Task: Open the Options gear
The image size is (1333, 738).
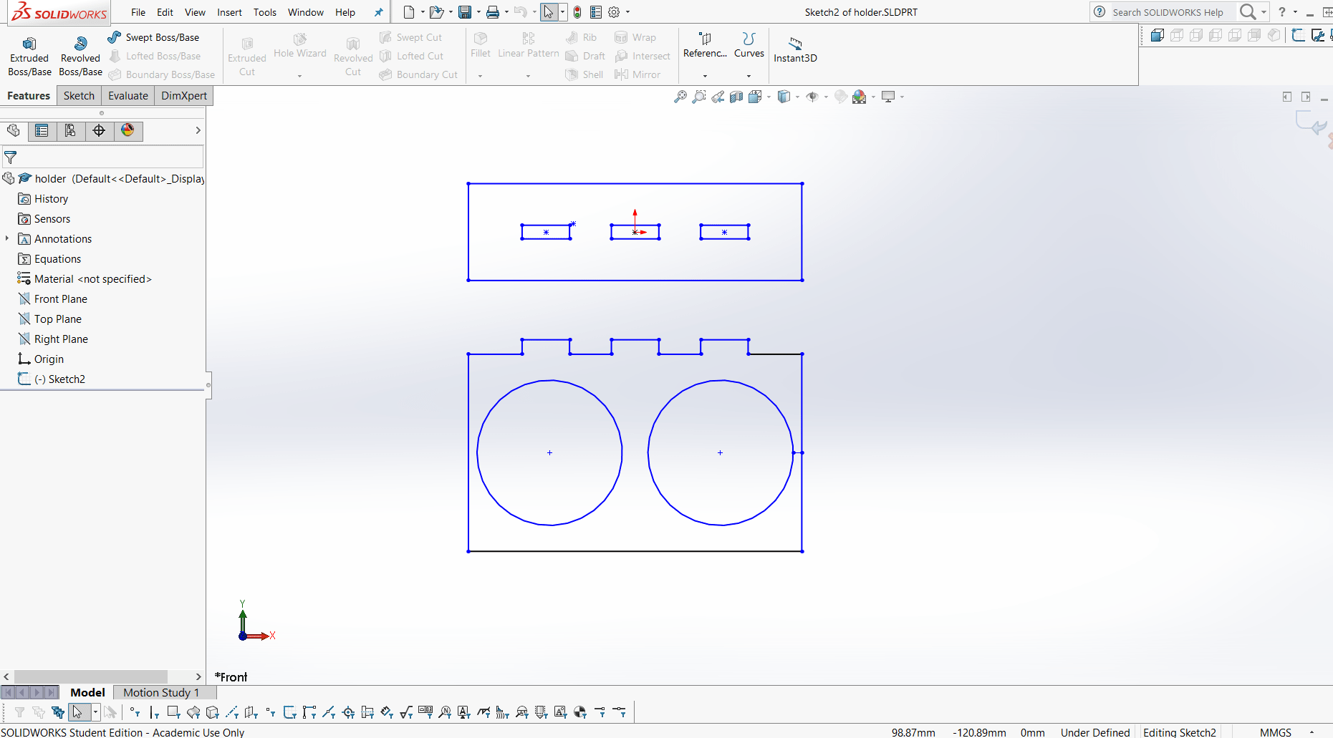Action: pyautogui.click(x=614, y=12)
